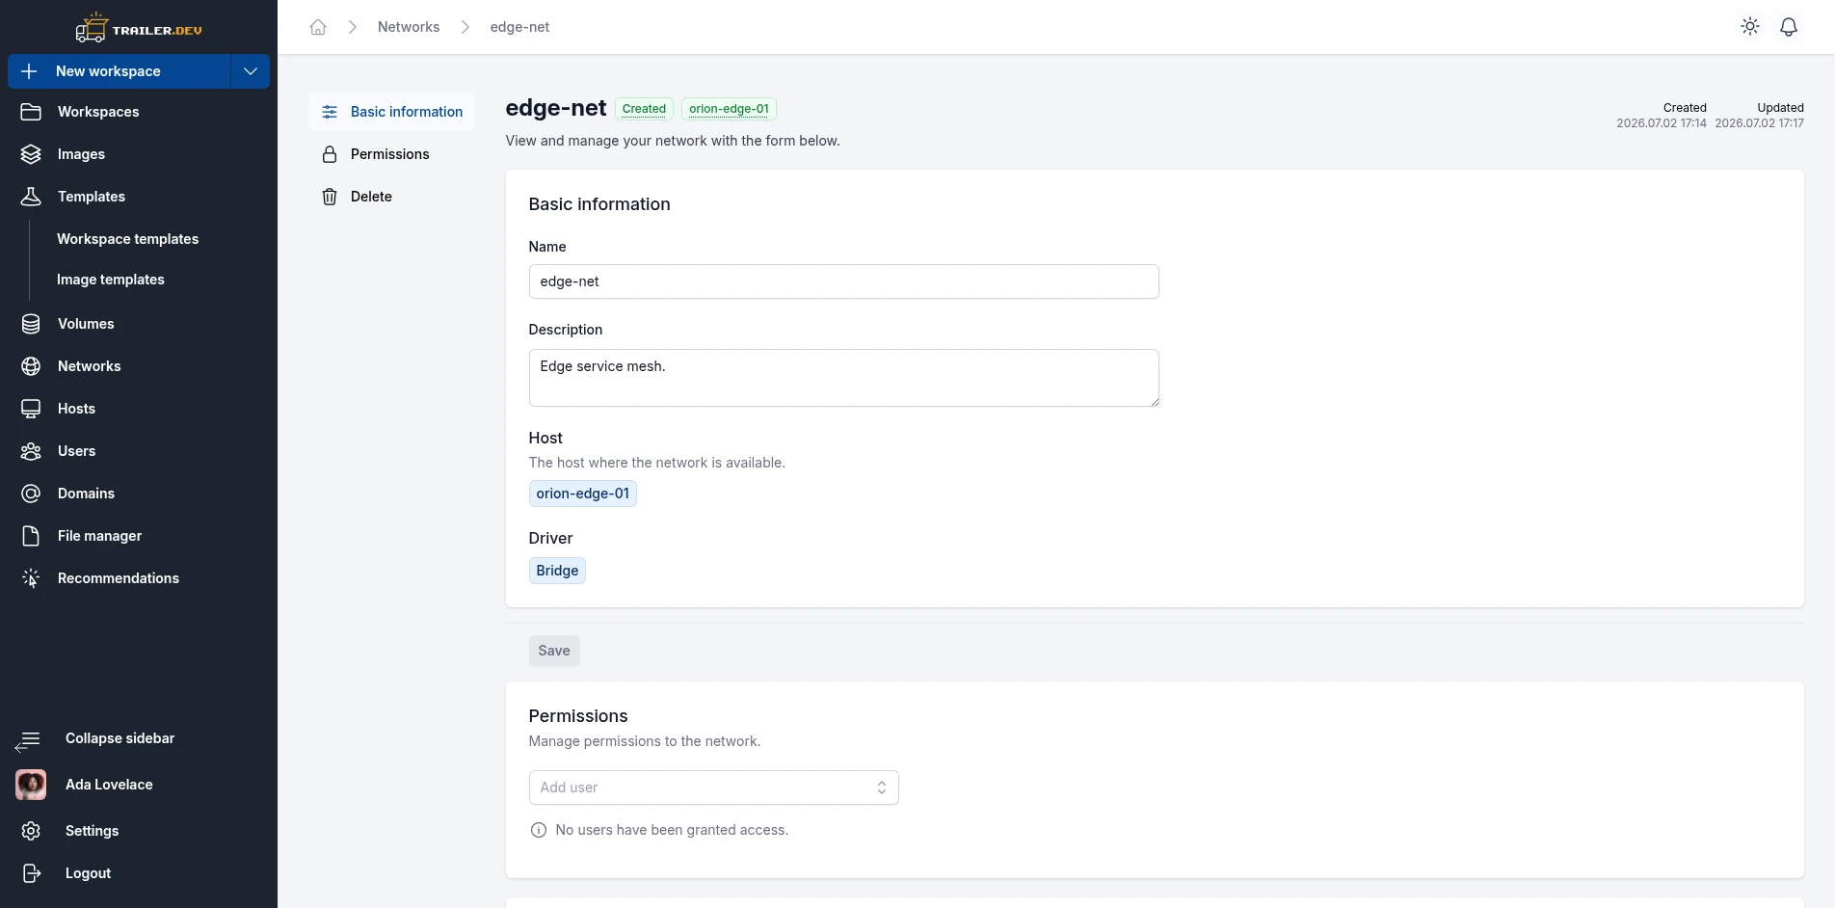The width and height of the screenshot is (1835, 908).
Task: Click the Trailer.dev logo
Action: (x=139, y=28)
